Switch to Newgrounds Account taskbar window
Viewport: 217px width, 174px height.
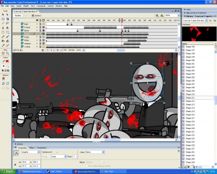(32, 172)
